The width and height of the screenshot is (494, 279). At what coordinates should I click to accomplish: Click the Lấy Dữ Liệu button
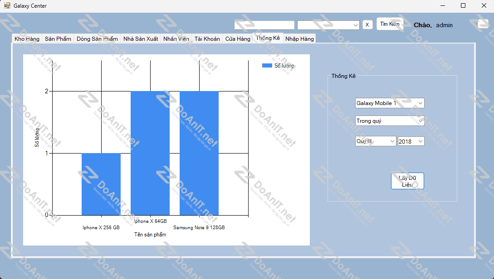pos(407,181)
